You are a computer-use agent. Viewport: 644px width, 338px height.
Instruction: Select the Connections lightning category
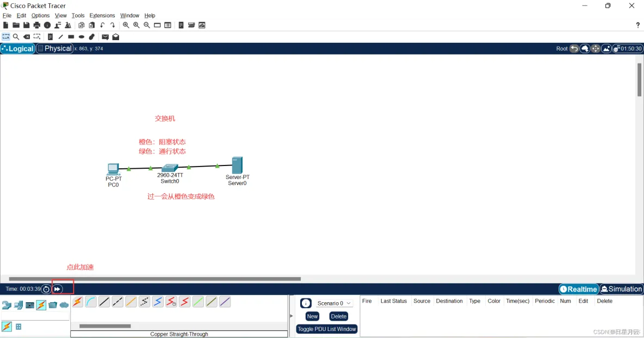(41, 305)
